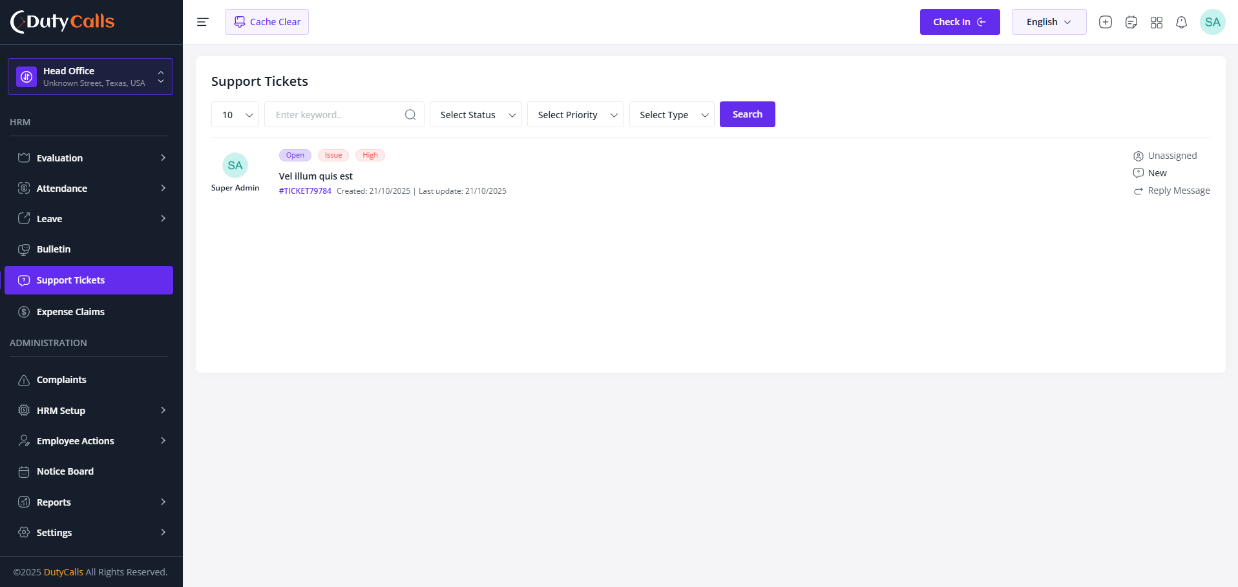Click the Evaluation sidebar icon
The image size is (1238, 587).
pos(24,158)
